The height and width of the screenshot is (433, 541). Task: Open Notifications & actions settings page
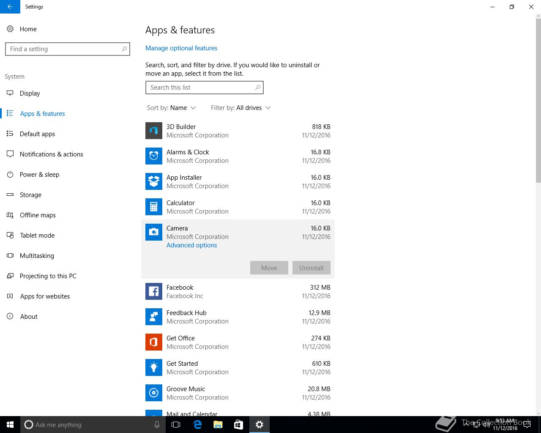51,154
